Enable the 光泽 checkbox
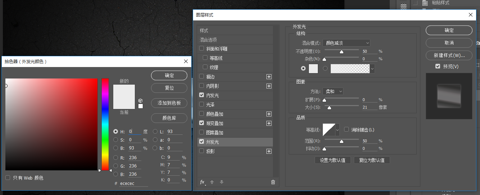480x195 pixels. click(x=202, y=104)
